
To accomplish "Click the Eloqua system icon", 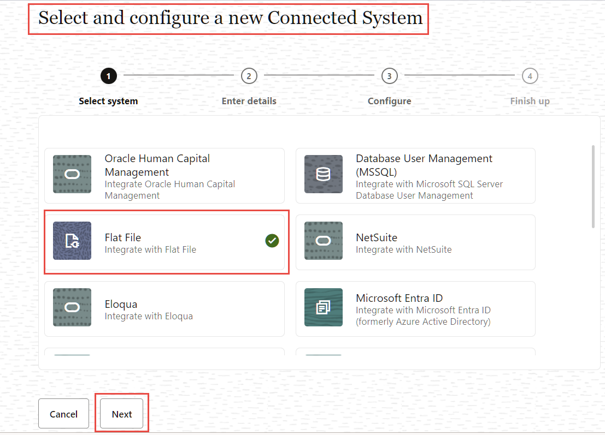I will coord(72,307).
